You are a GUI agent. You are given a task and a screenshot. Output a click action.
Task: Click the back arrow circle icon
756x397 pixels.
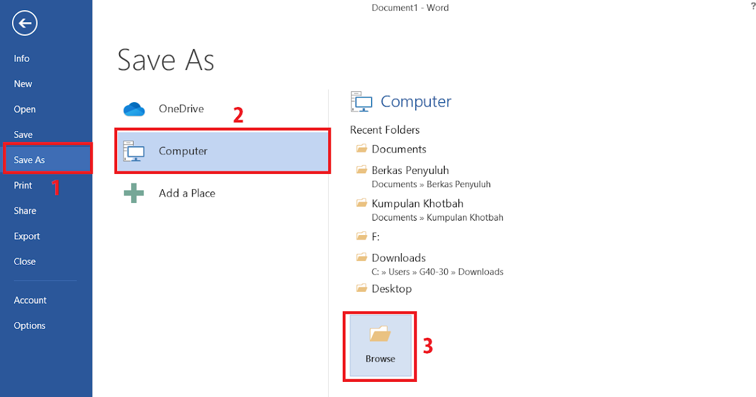point(25,24)
